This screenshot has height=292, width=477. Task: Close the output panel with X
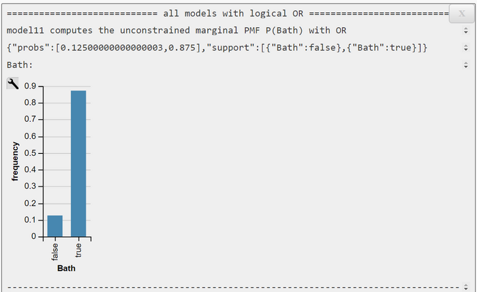(462, 14)
